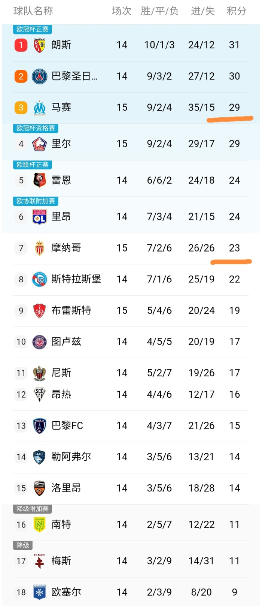This screenshot has height=608, width=262.
Task: Select the Olympique Lyonnais logo
Action: (x=39, y=216)
